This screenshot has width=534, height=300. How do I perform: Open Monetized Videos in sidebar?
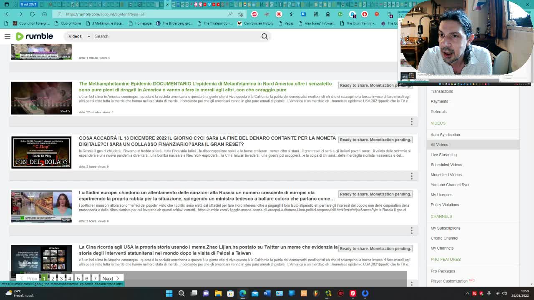click(446, 175)
